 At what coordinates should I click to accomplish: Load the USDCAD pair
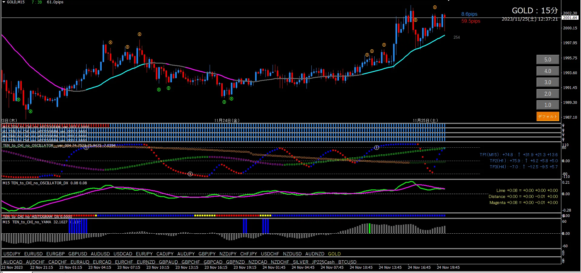tap(123, 254)
